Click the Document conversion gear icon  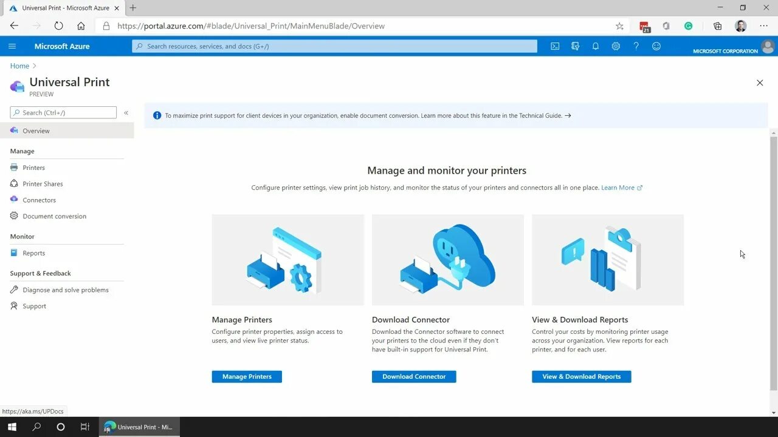click(14, 215)
